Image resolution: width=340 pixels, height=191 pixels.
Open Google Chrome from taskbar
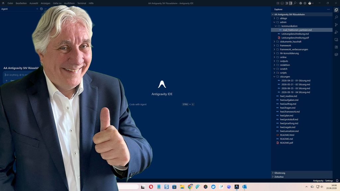point(190,187)
